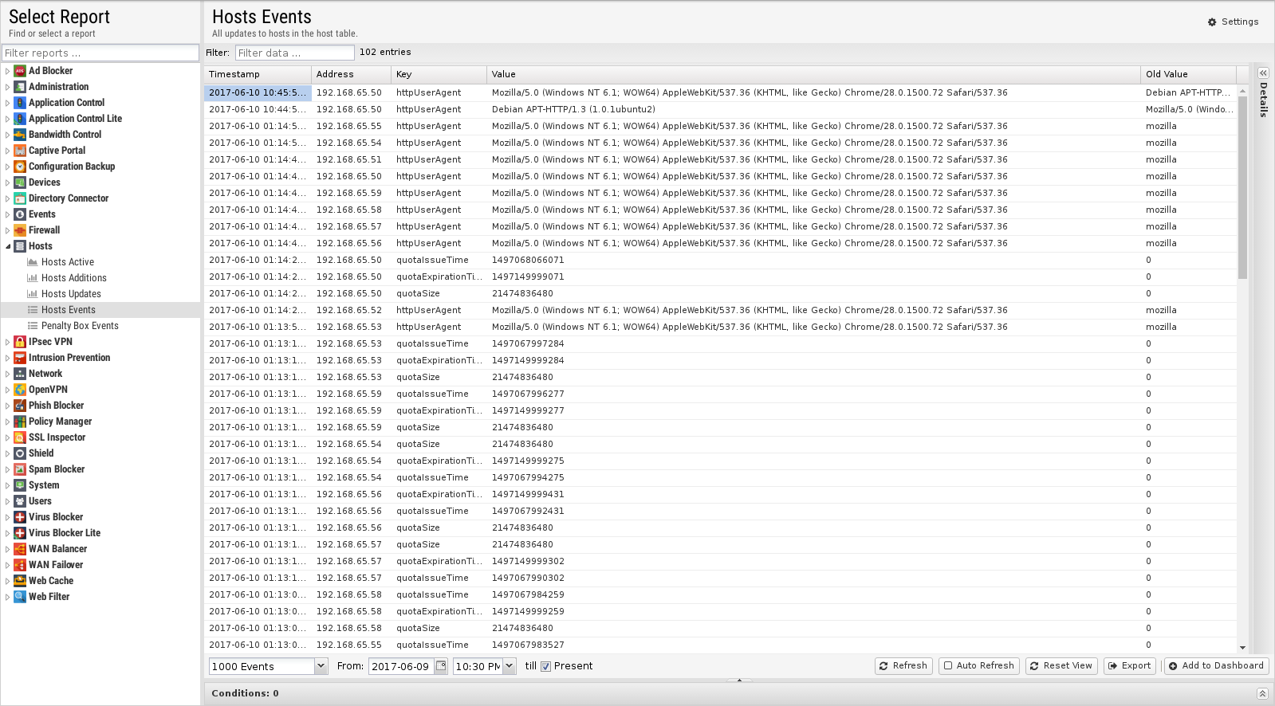Open Virus Blocker Lite reports
This screenshot has width=1275, height=706.
pos(65,533)
